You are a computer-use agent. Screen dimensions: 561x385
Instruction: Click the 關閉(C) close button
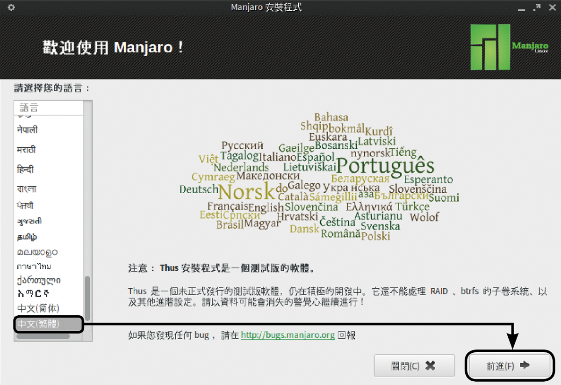[x=414, y=366]
